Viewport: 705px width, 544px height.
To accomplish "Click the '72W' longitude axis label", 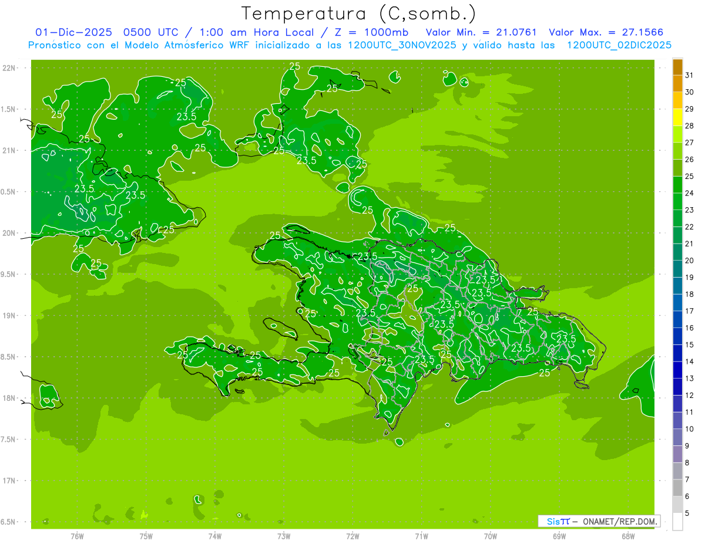I will (x=353, y=536).
